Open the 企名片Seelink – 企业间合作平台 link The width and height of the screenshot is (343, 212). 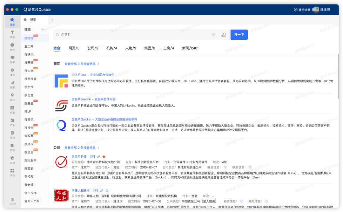pos(93,99)
